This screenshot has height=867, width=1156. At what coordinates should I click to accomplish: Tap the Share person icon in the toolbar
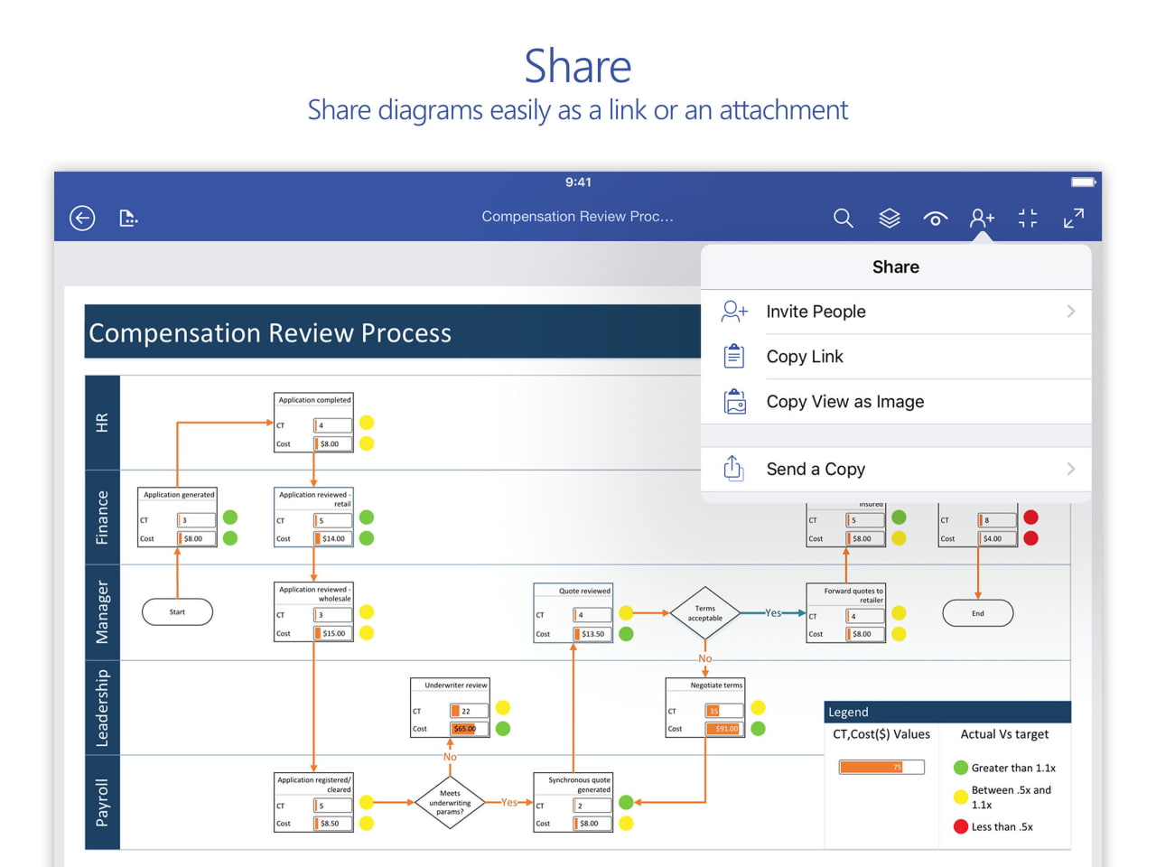(982, 218)
